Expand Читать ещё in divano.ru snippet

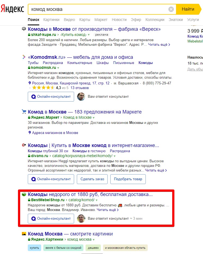coord(156,170)
